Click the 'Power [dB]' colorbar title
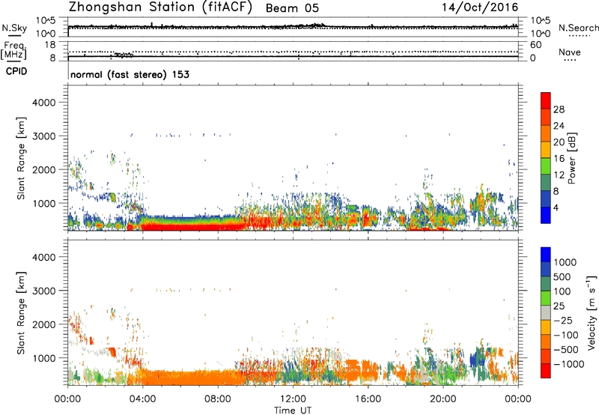The image size is (599, 415). tap(572, 158)
